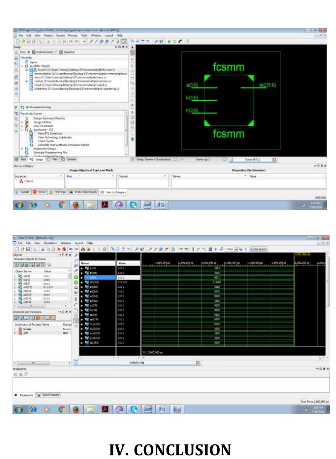Image resolution: width=336 pixels, height=459 pixels.
Task: Open Console tab in ISE bottom panel
Action: tap(22, 192)
